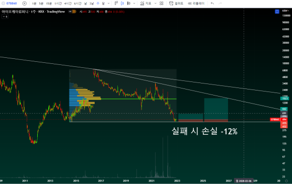Create an alert with 얼러트

pyautogui.click(x=176, y=4)
